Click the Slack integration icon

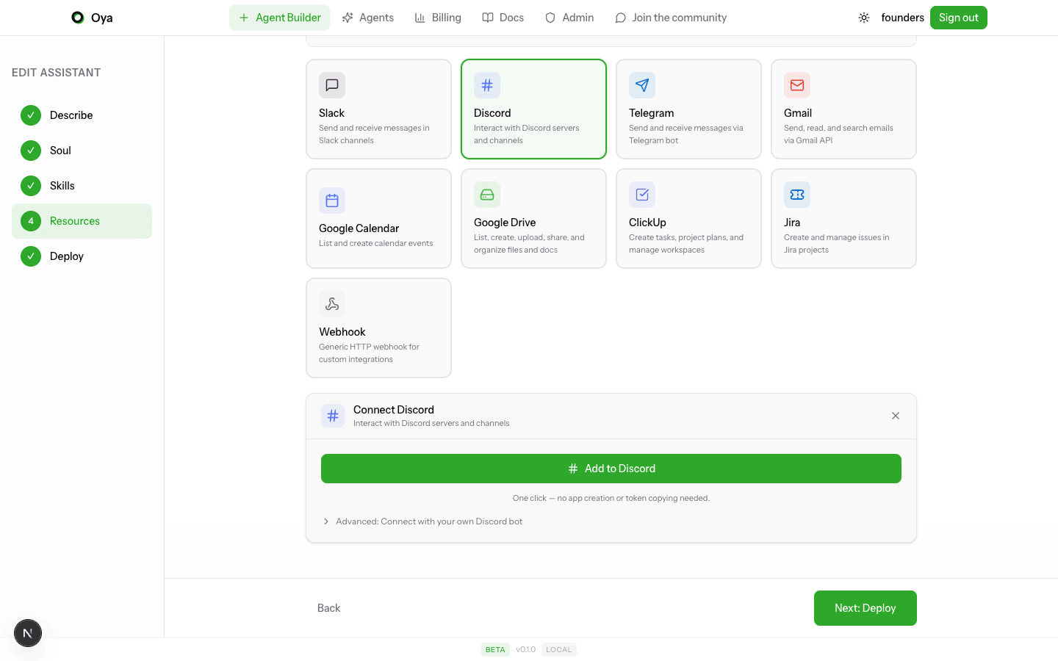(x=331, y=84)
